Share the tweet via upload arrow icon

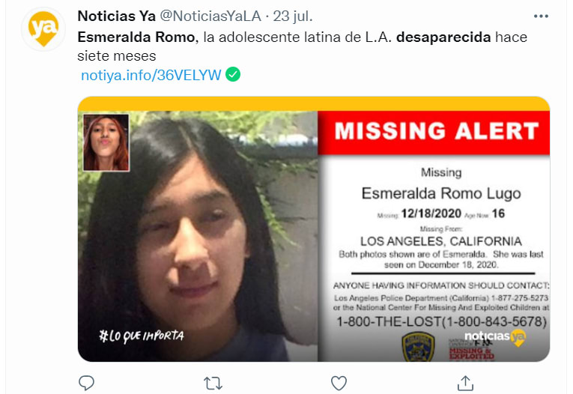(x=465, y=383)
